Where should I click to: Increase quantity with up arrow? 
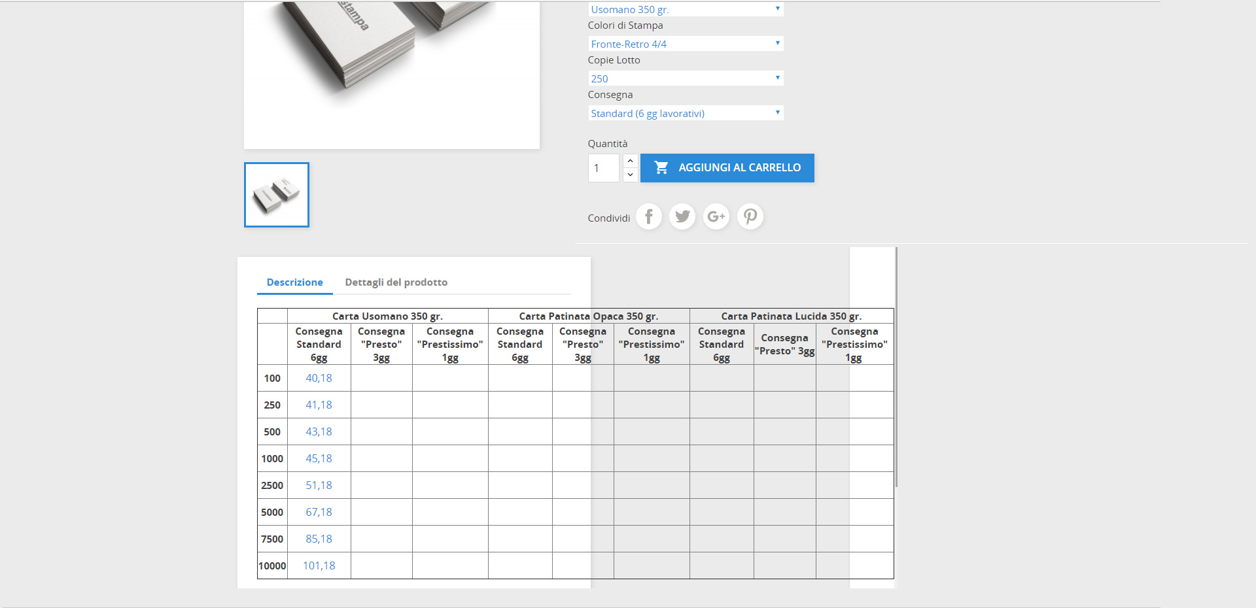[x=630, y=161]
